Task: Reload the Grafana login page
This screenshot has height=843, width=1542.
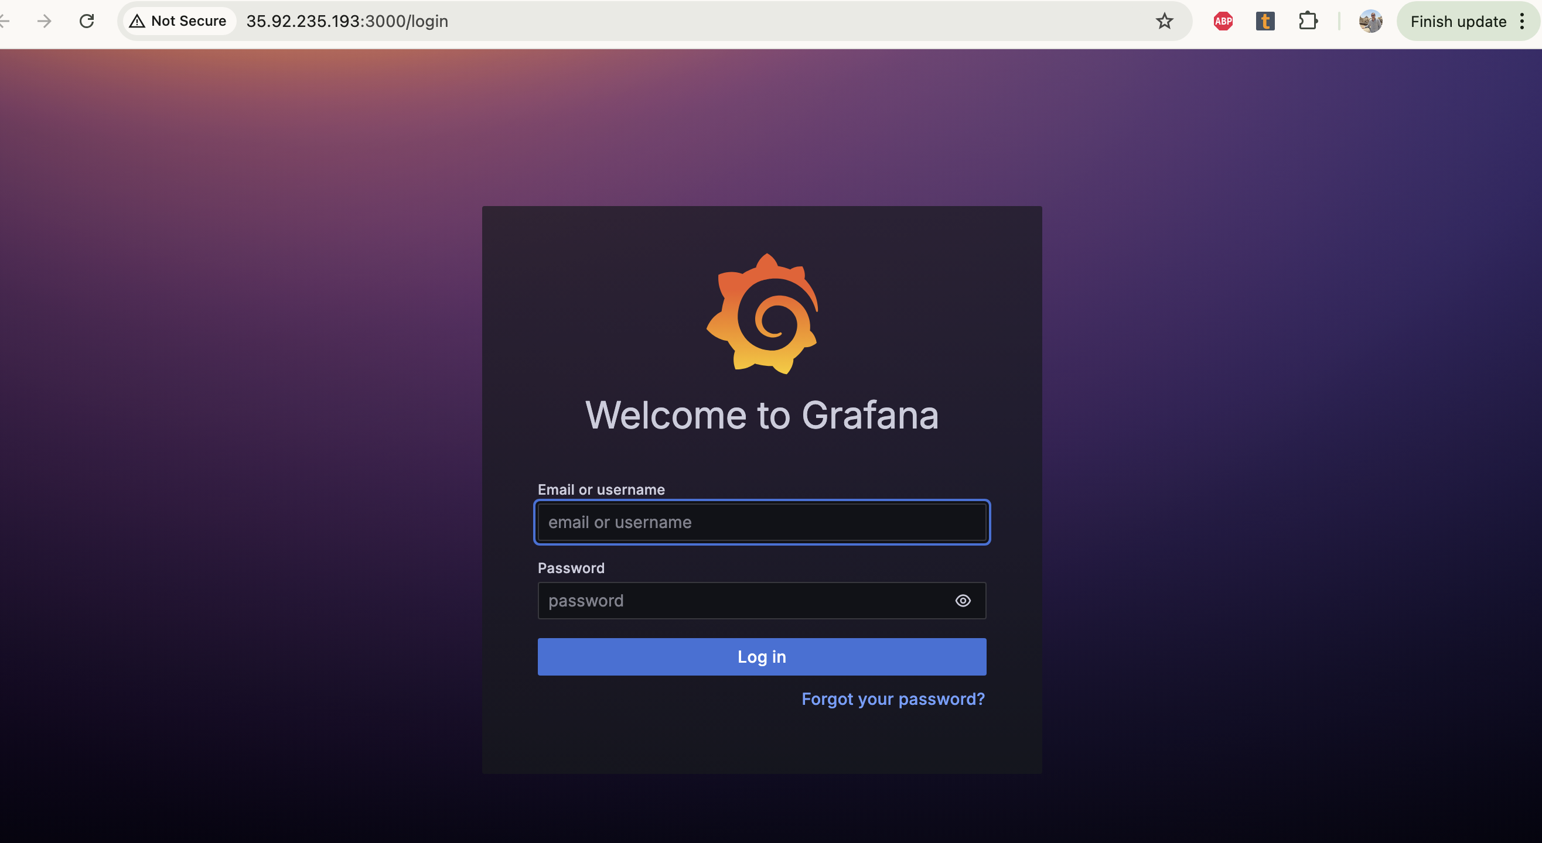Action: point(87,22)
